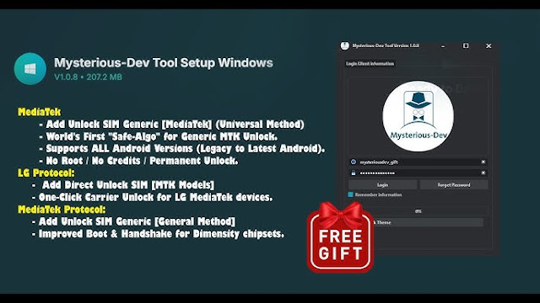
Task: Close the Mysterious-Dev Tool window
Action: coord(489,45)
